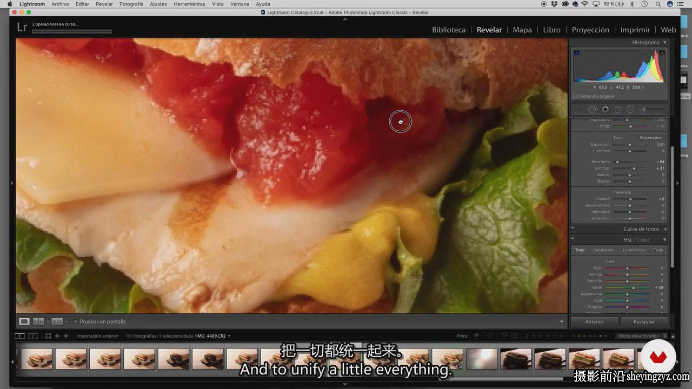Switch to the Biblioteca module
Viewport: 692px width, 389px height.
(x=449, y=30)
